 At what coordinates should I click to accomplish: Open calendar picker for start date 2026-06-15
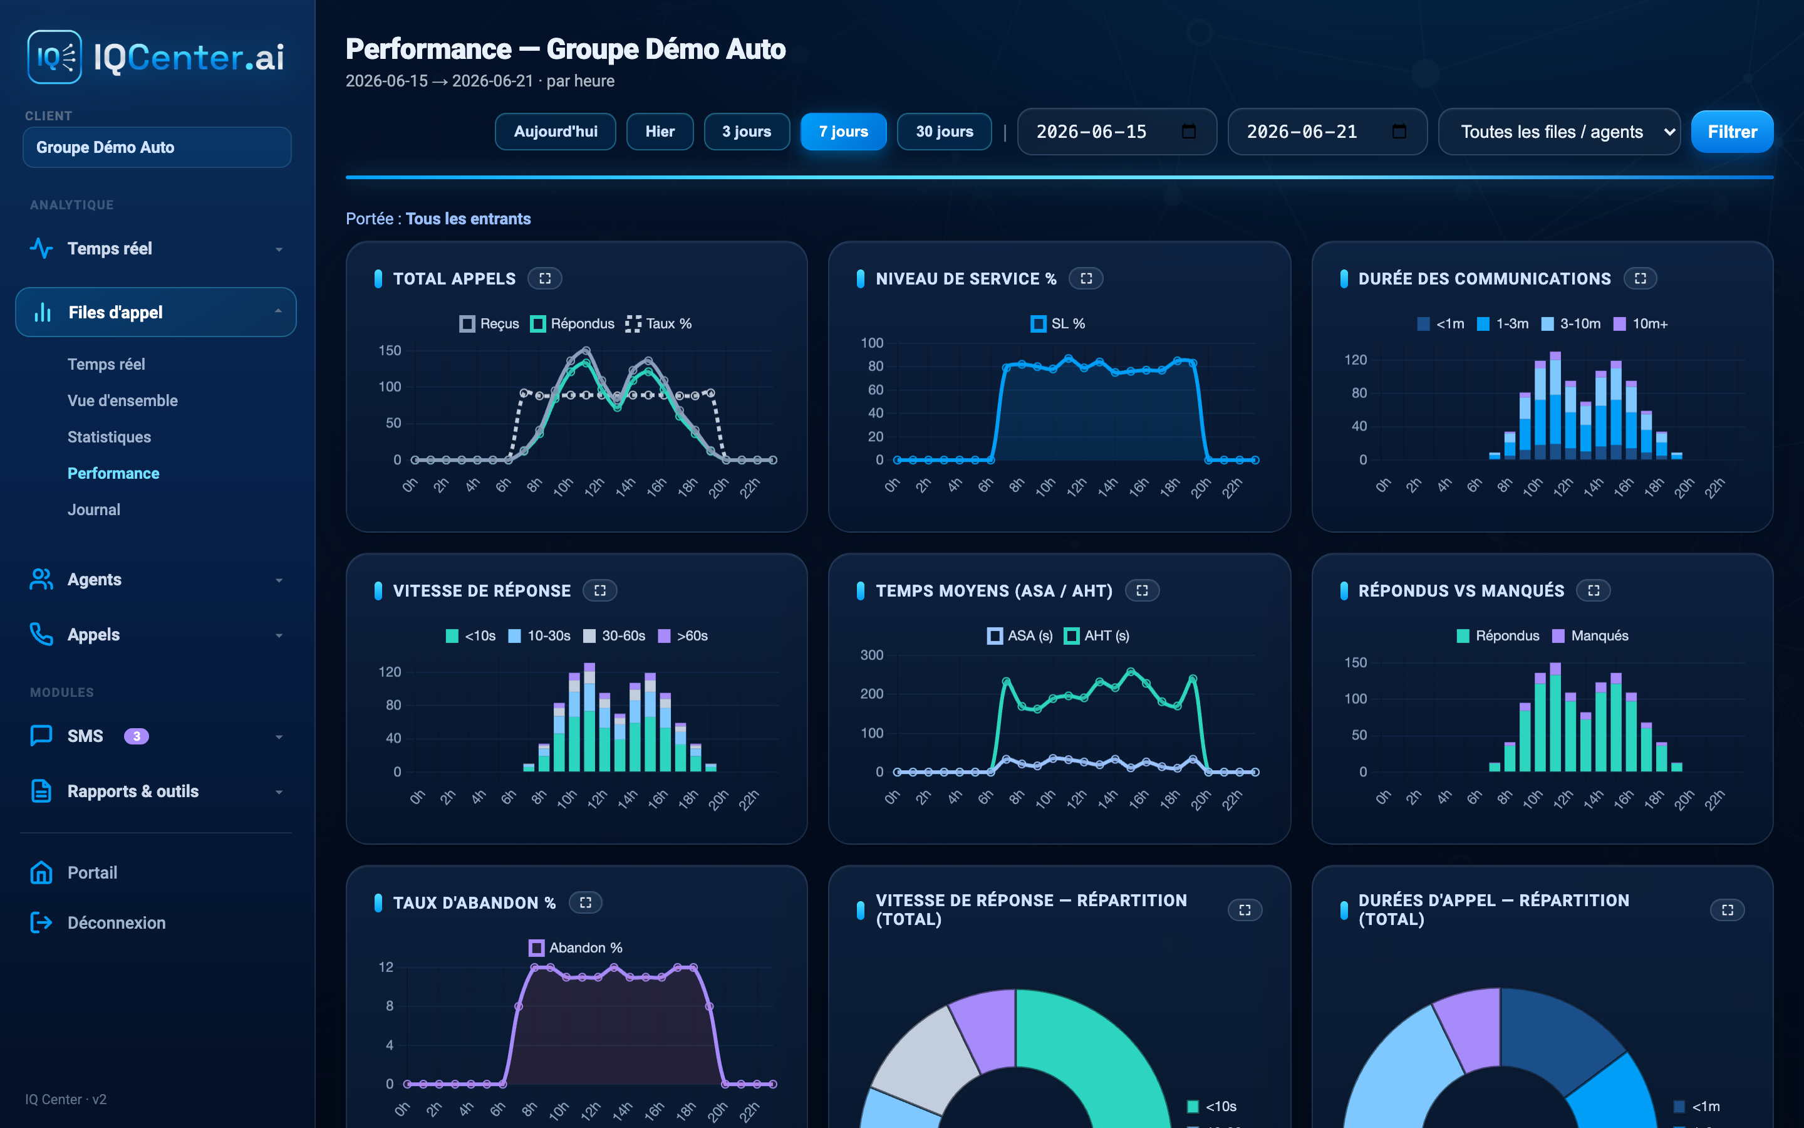tap(1189, 132)
